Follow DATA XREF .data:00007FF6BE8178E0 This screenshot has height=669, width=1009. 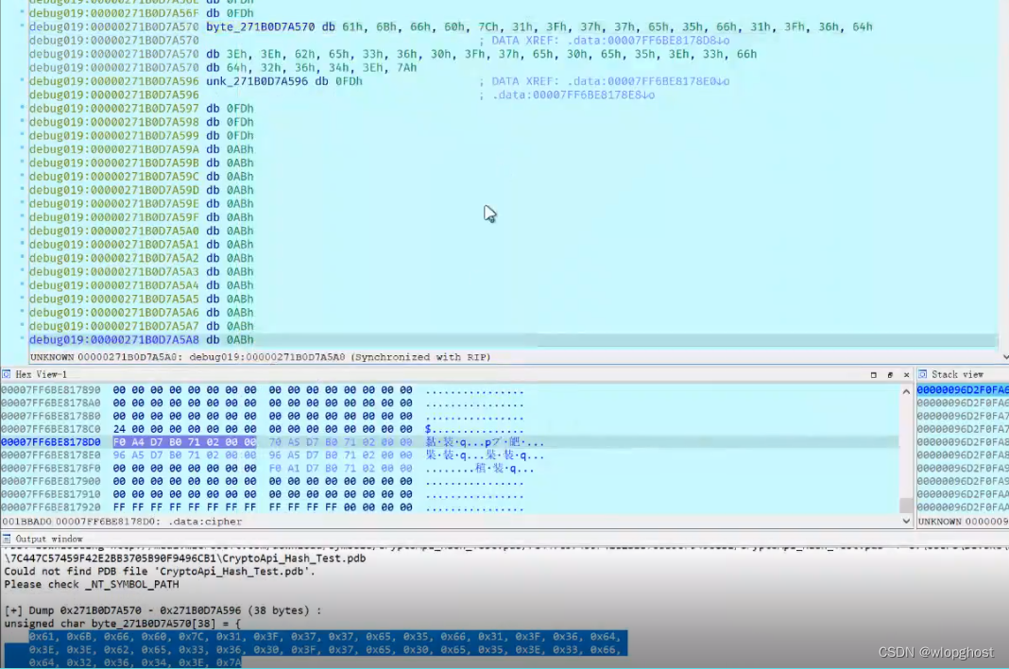pyautogui.click(x=648, y=81)
